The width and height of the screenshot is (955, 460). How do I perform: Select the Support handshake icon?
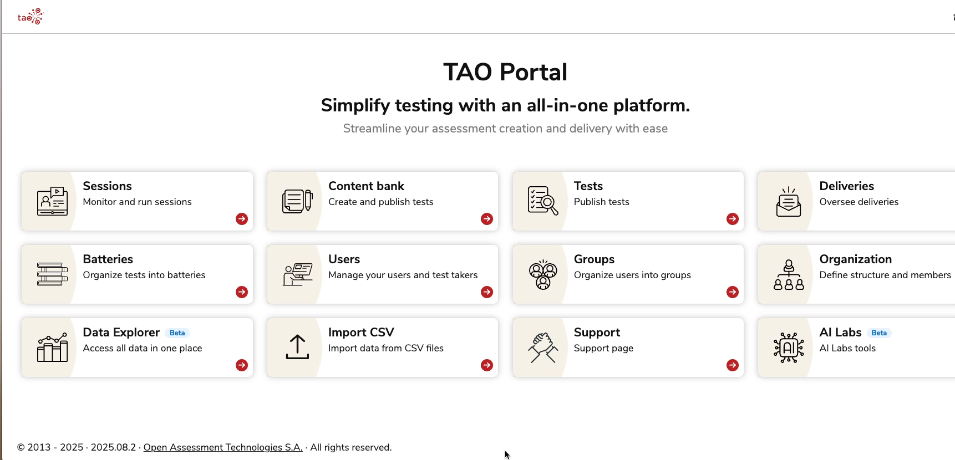coord(542,347)
